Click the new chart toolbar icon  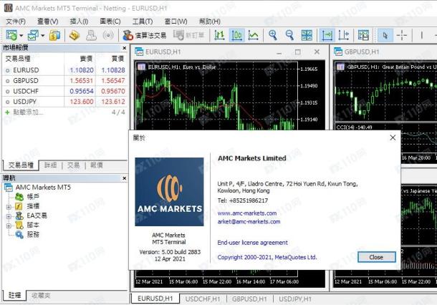[x=11, y=35]
